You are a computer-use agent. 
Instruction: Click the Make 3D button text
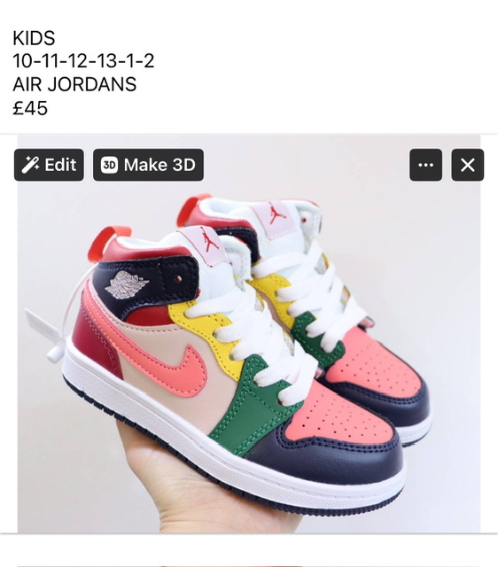pyautogui.click(x=160, y=165)
